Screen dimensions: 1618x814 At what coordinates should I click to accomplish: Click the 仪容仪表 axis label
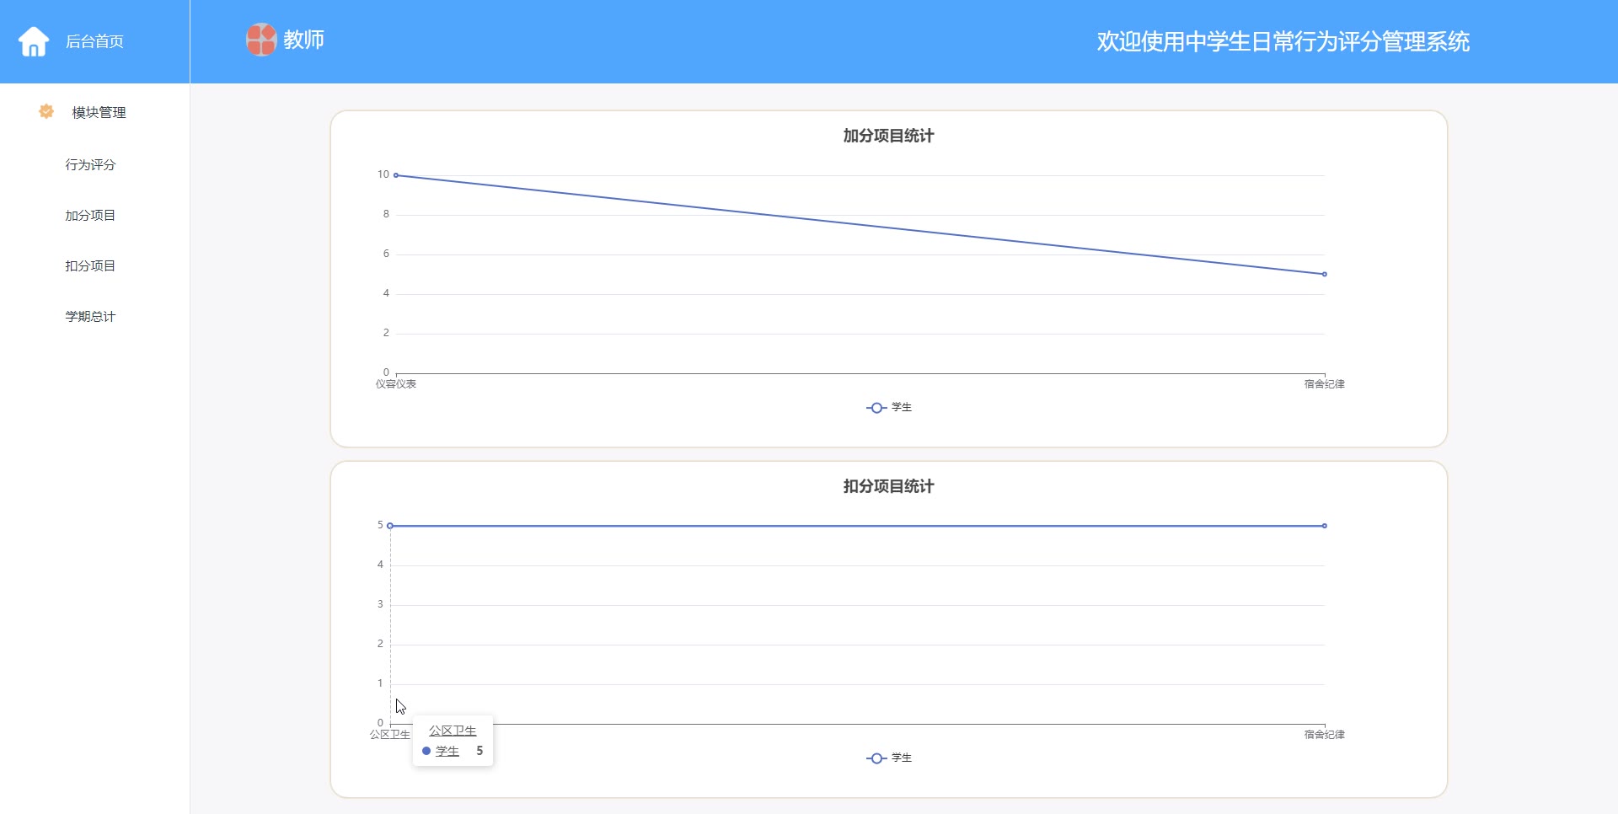(x=396, y=384)
